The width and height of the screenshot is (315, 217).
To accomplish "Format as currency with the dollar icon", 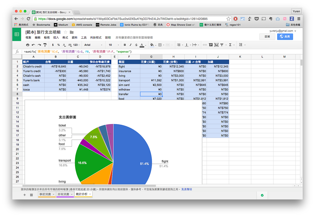I will pyautogui.click(x=53, y=45).
